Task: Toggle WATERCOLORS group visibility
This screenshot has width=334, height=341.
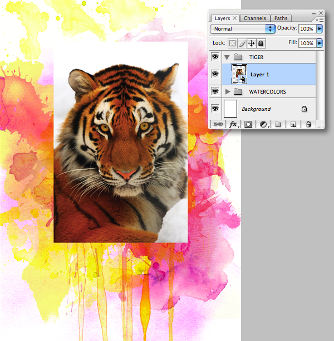Action: click(x=215, y=91)
